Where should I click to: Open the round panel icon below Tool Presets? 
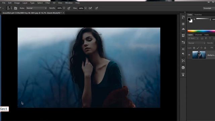point(183,68)
